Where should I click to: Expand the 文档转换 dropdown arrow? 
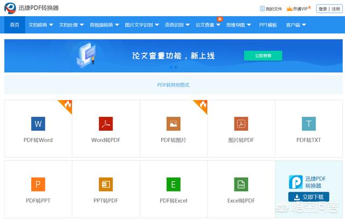click(x=51, y=25)
